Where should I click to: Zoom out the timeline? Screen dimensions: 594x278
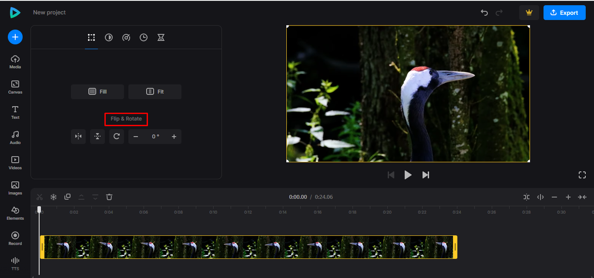click(554, 197)
